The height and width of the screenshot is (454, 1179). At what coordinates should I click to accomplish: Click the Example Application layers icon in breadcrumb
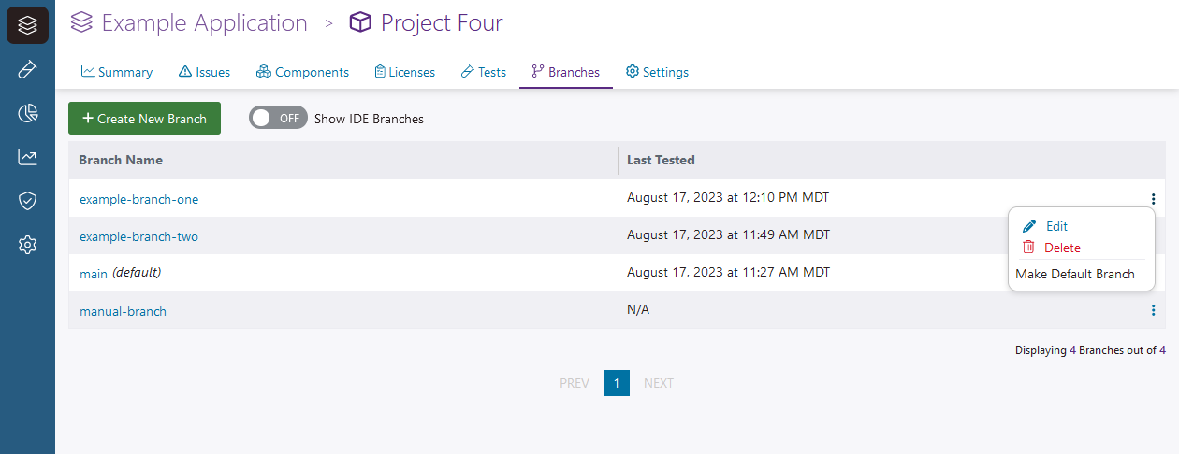click(82, 22)
